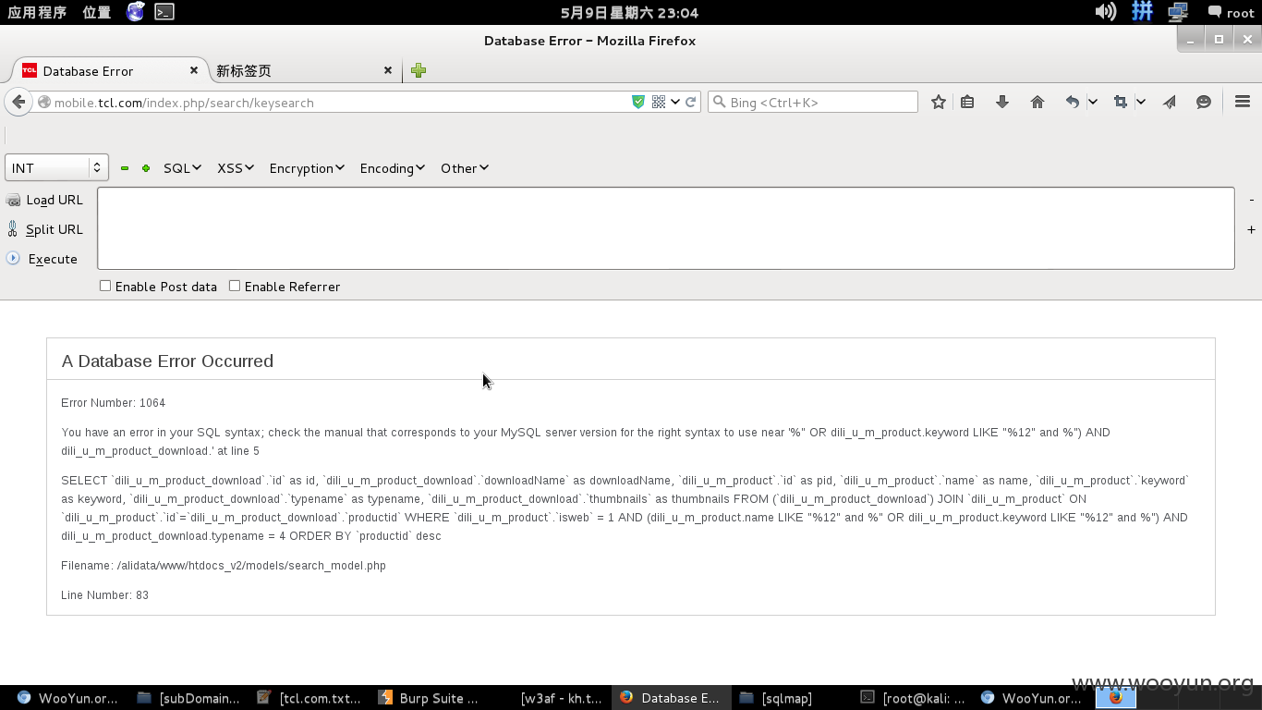1262x710 pixels.
Task: Shrink HackBar textarea with minus button
Action: pos(1252,200)
